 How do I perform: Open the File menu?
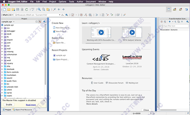click(x=32, y=2)
